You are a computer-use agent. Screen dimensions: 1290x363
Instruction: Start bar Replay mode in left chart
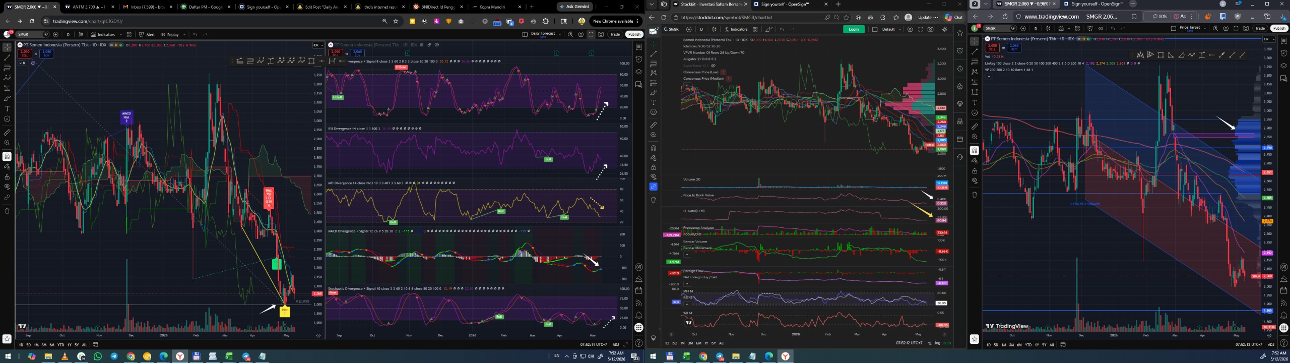pyautogui.click(x=170, y=34)
